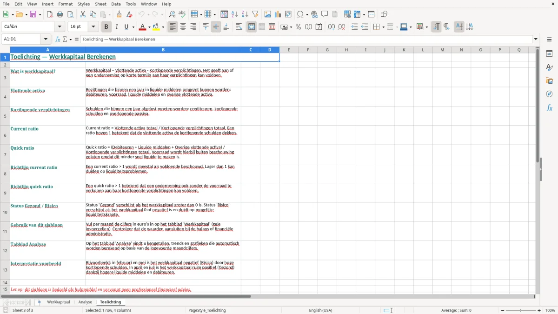The height and width of the screenshot is (314, 558).
Task: Open the sidebar Styles deck
Action: (549, 67)
